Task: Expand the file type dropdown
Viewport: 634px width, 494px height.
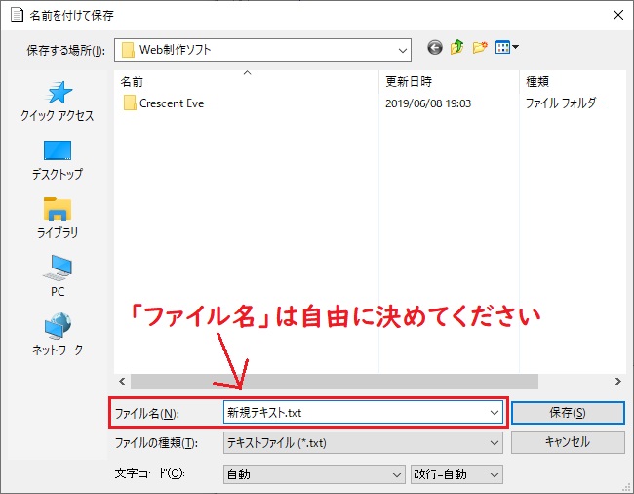Action: click(x=495, y=442)
